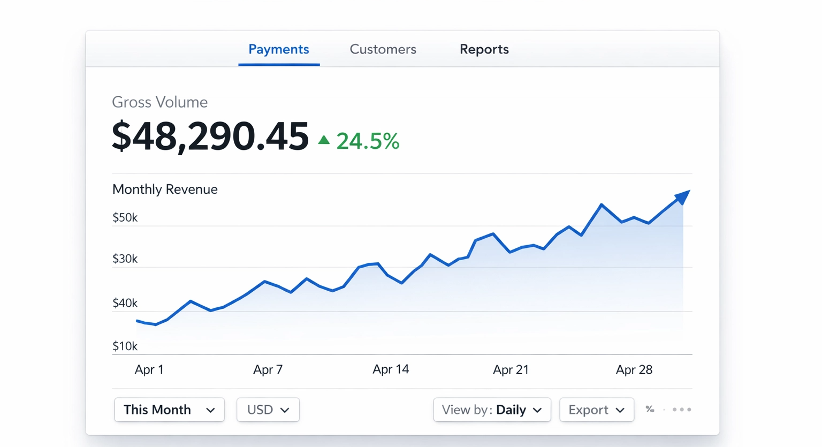Change the View by: Daily dropdown
Screen dimensions: 822x447
point(492,410)
